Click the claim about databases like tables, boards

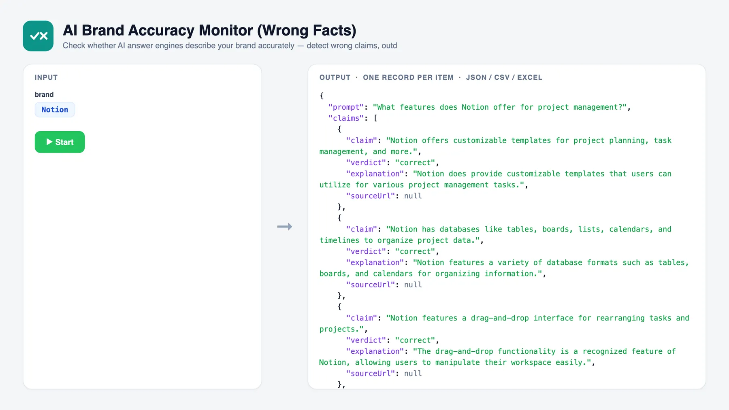point(495,235)
